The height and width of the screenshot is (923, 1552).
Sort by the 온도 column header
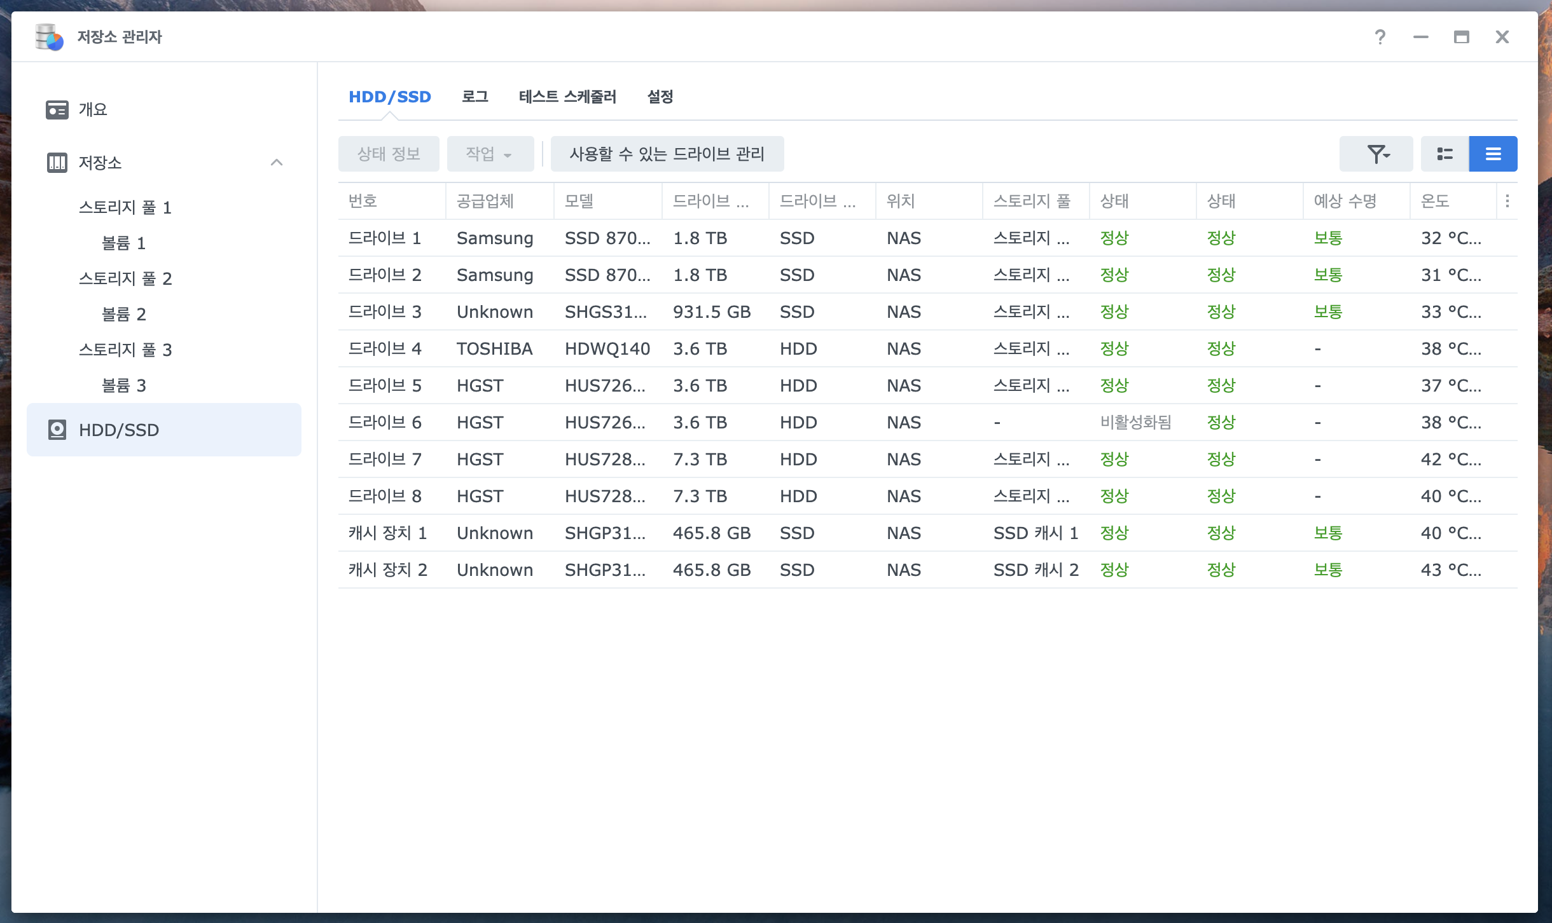1435,201
